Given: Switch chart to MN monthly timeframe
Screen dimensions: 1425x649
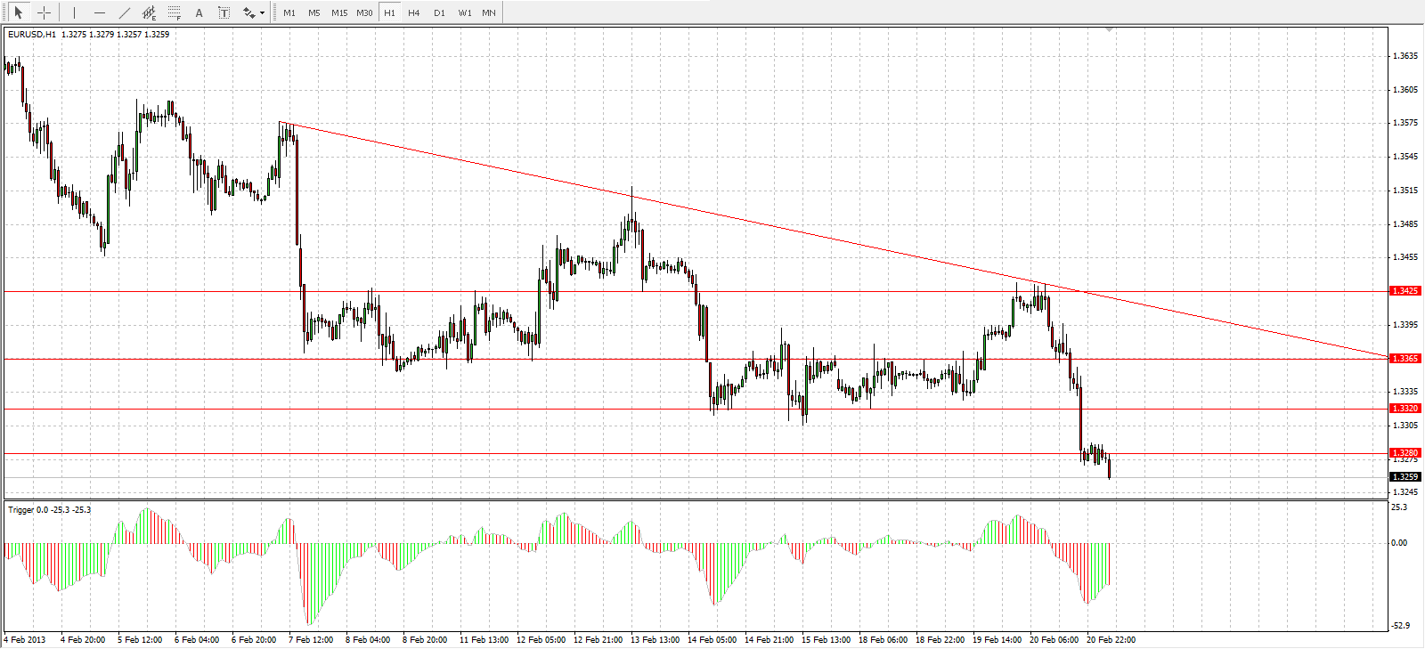Looking at the screenshot, I should (x=489, y=13).
